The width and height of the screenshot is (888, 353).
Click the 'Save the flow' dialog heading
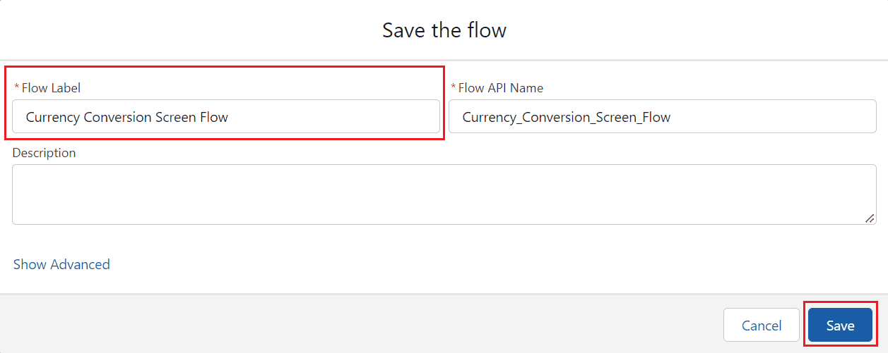tap(444, 30)
